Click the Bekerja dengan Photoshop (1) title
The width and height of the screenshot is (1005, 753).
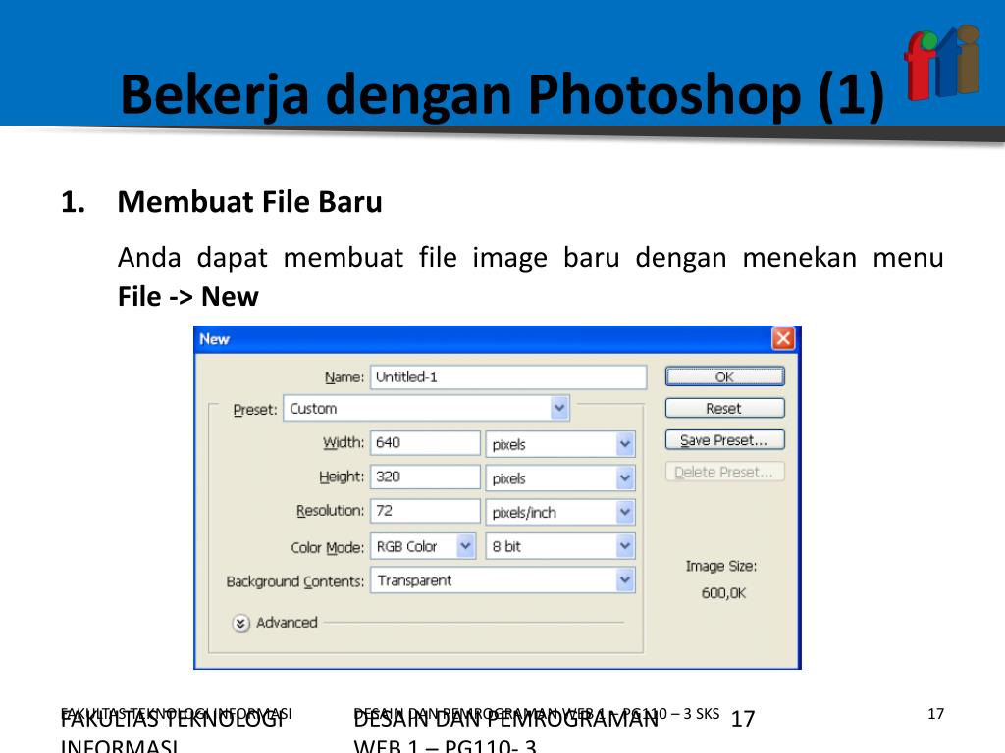tap(502, 95)
